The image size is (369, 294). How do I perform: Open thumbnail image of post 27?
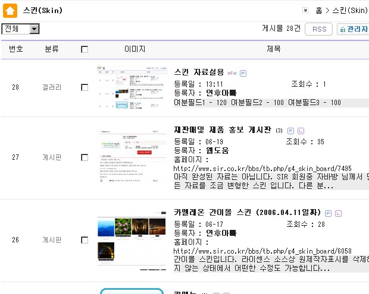pyautogui.click(x=132, y=157)
